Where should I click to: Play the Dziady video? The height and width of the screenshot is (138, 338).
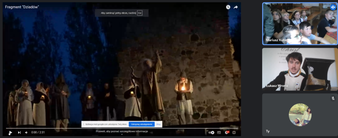(x=10, y=132)
